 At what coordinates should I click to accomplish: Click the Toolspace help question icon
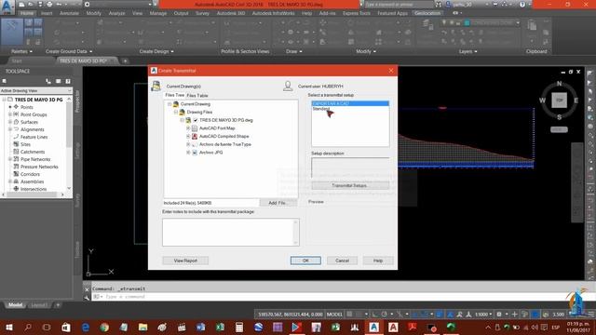(68, 81)
